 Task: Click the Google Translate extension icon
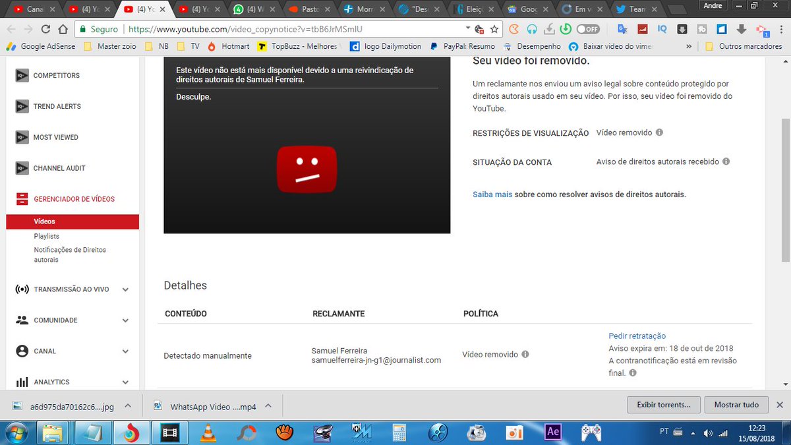point(622,30)
